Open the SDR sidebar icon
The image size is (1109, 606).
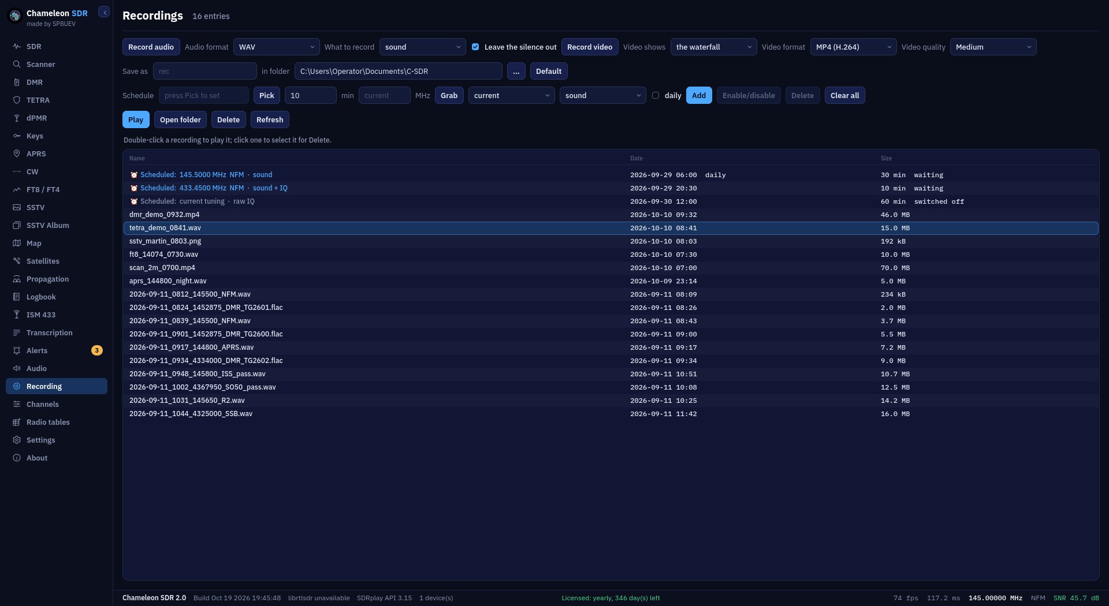click(x=17, y=47)
